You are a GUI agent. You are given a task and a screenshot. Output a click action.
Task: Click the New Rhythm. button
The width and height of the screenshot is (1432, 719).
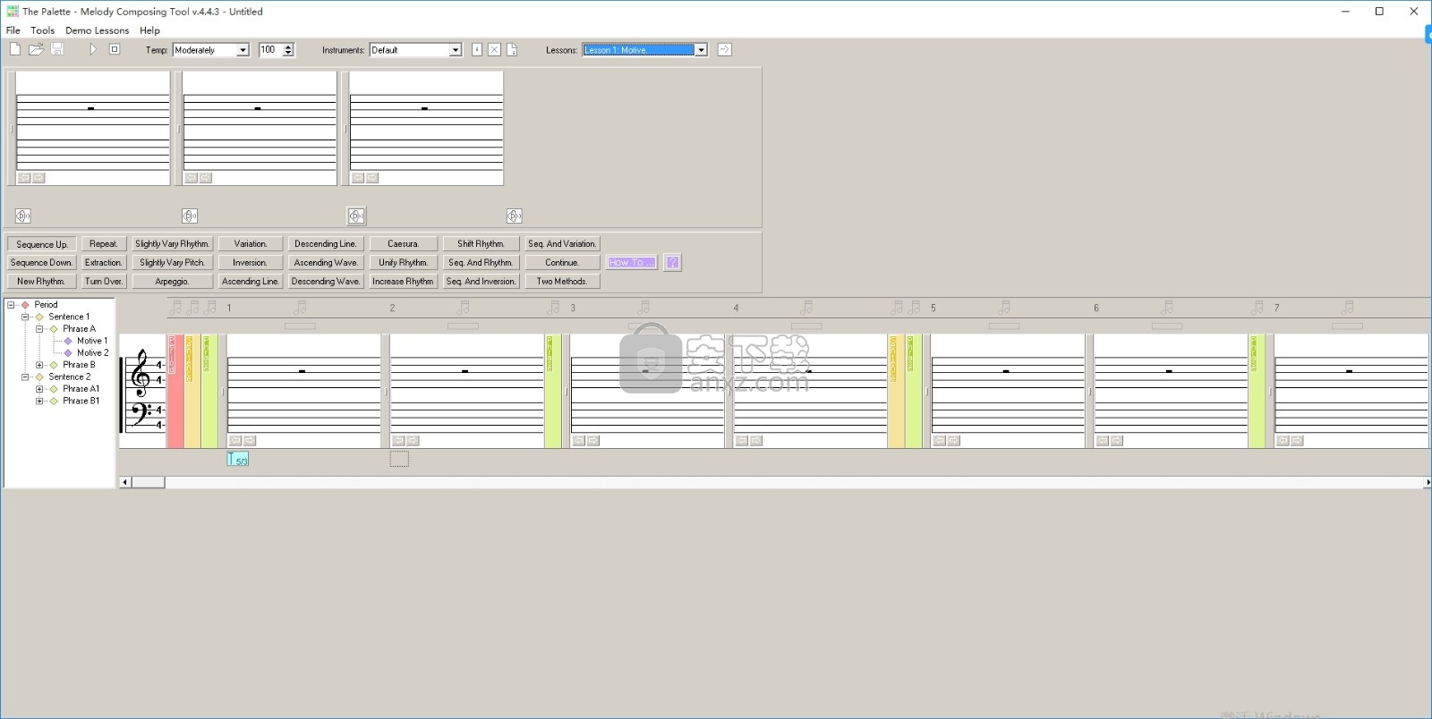click(41, 282)
